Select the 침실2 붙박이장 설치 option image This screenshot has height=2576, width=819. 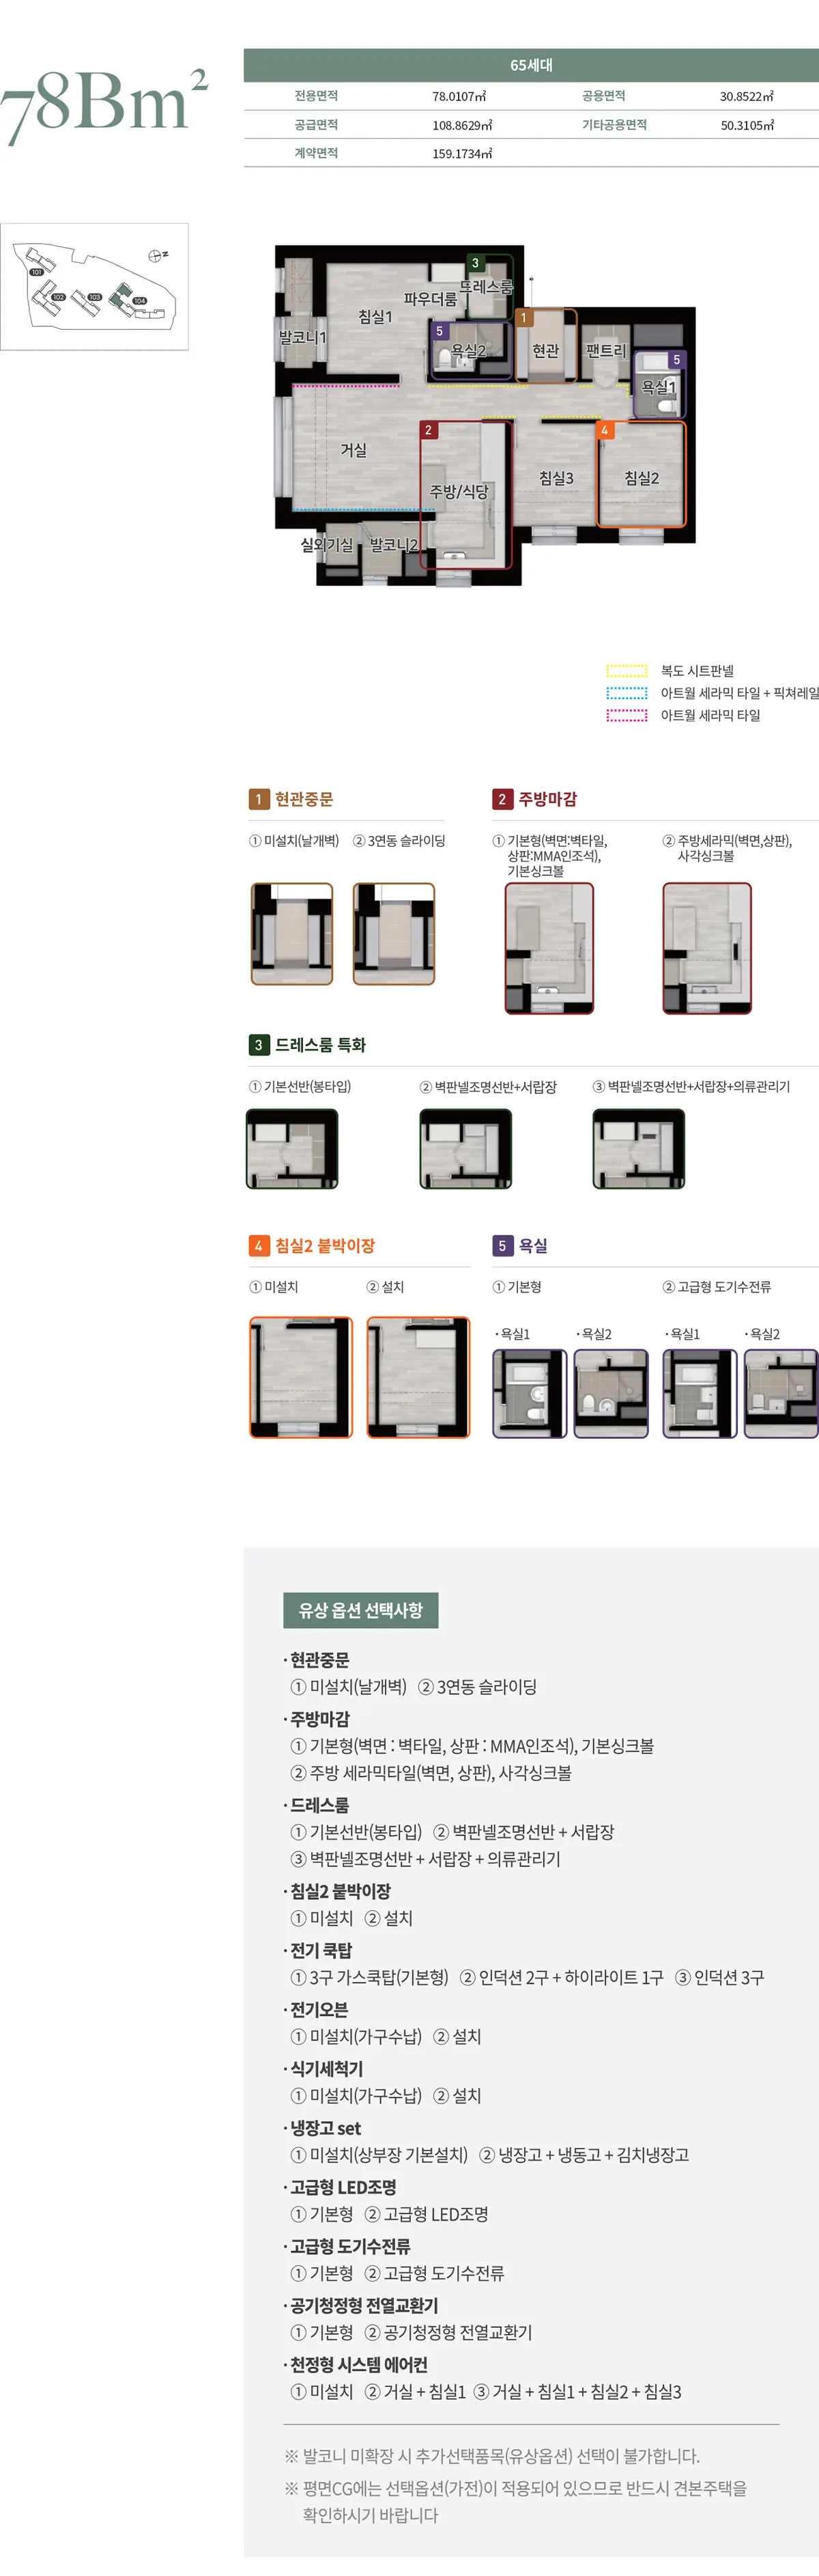point(418,1378)
